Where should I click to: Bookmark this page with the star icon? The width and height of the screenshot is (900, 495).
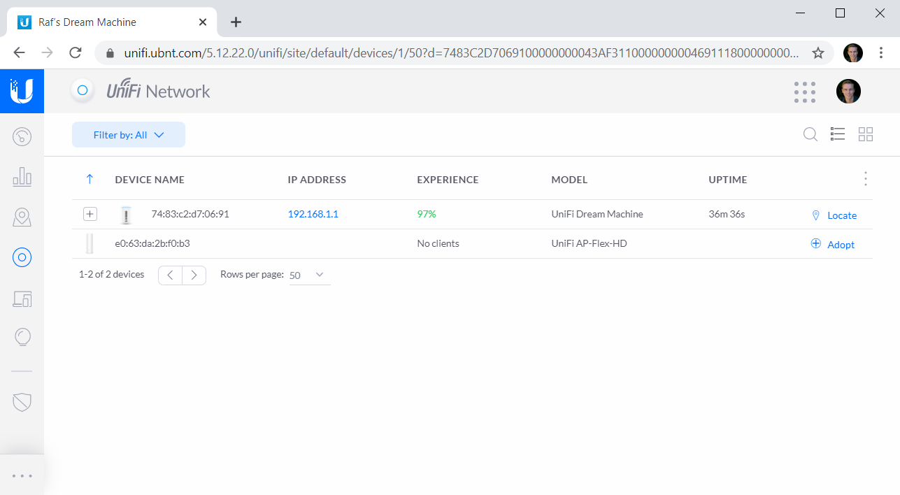(817, 53)
